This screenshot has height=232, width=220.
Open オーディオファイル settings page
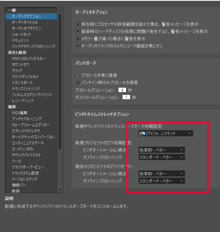[x=25, y=23]
